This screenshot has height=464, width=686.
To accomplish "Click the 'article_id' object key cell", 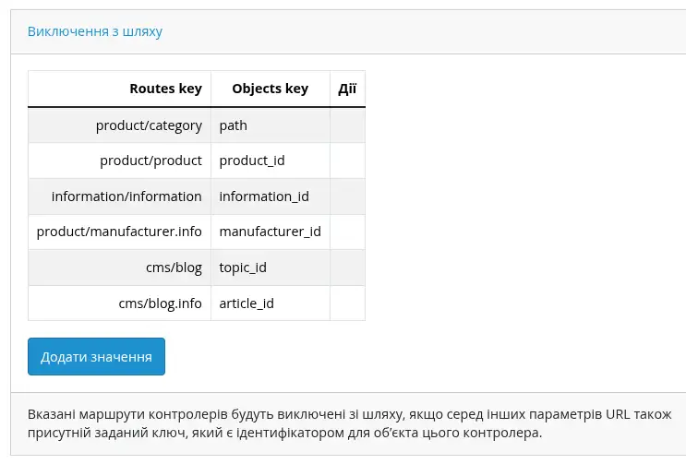I will tap(247, 303).
